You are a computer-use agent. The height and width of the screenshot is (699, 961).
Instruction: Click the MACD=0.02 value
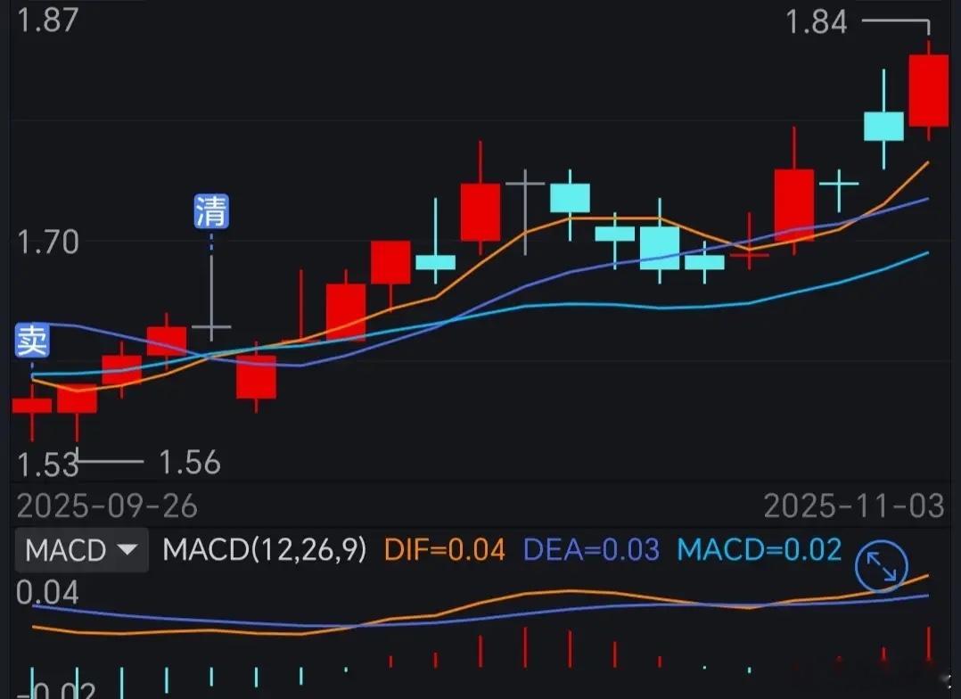760,549
